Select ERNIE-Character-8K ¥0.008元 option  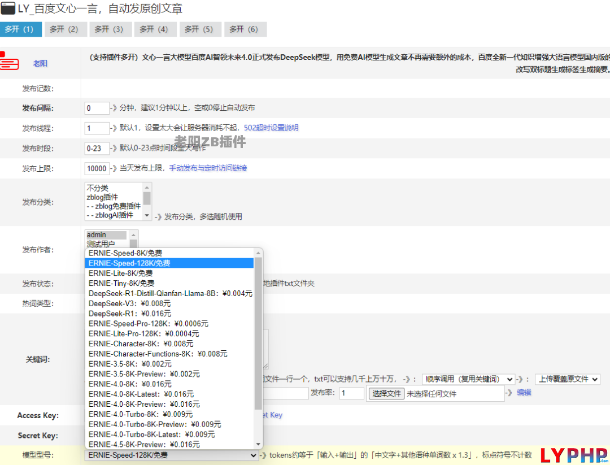169,344
